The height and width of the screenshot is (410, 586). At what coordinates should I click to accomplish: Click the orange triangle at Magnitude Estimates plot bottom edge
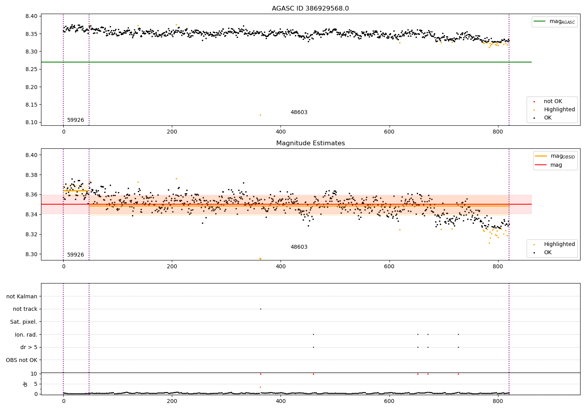pyautogui.click(x=260, y=259)
